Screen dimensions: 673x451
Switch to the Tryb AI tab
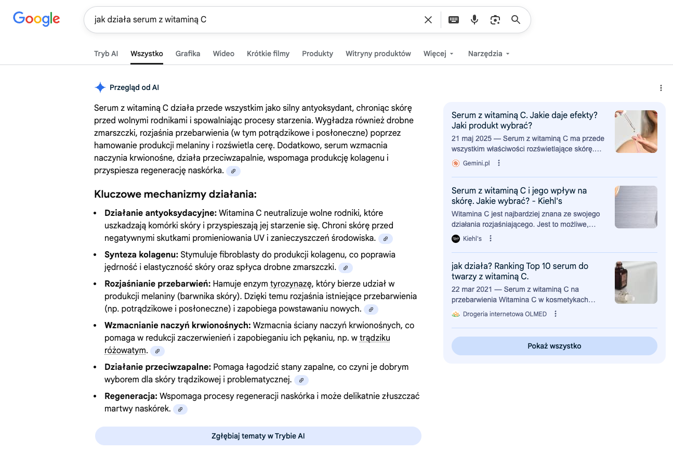[106, 54]
